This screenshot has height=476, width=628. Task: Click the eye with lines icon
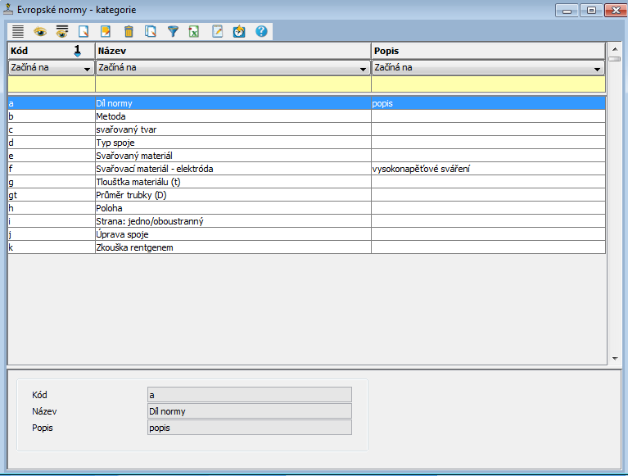(x=61, y=32)
